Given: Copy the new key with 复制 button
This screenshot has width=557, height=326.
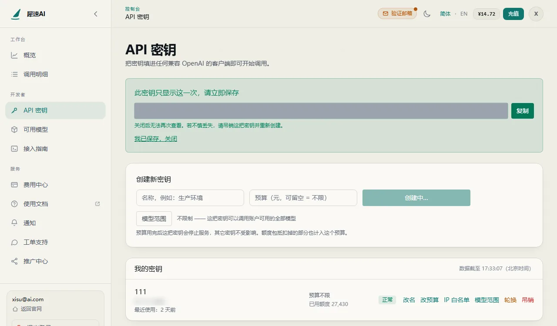Looking at the screenshot, I should click(x=523, y=111).
